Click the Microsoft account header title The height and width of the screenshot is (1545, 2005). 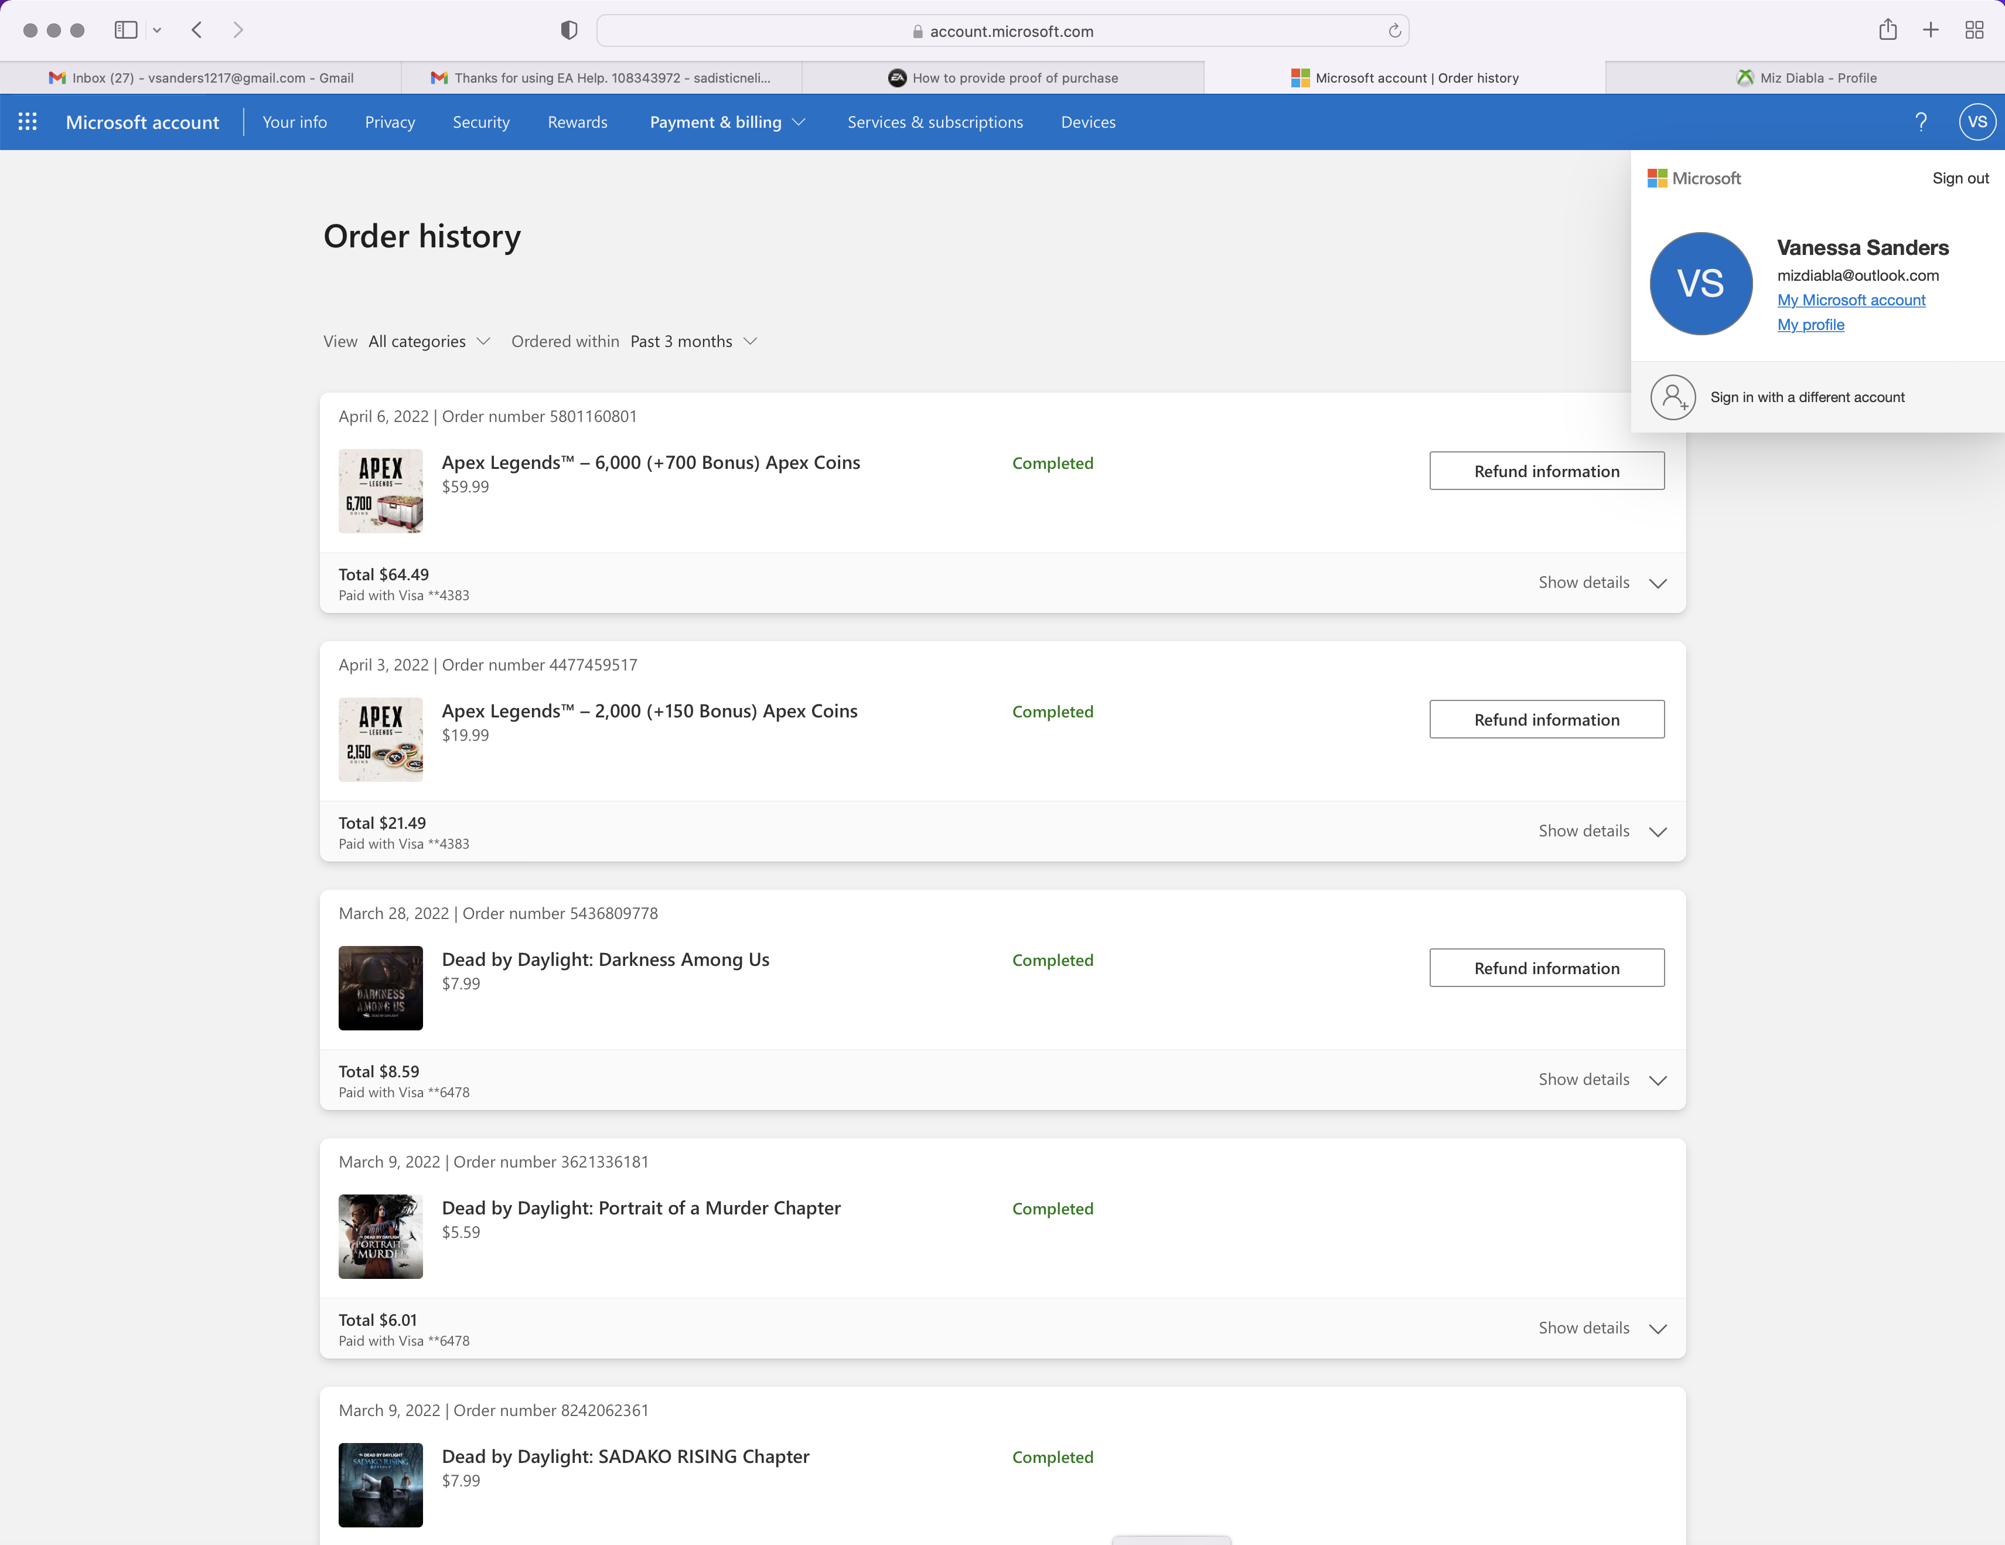pos(142,122)
